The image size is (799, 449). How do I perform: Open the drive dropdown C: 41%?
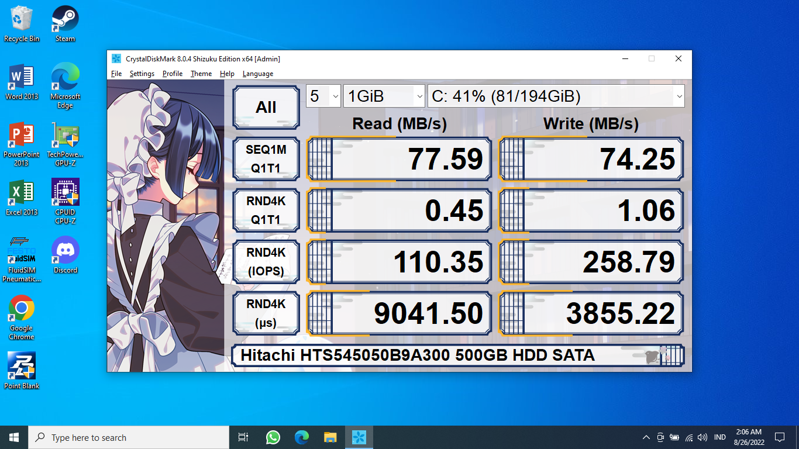[556, 96]
